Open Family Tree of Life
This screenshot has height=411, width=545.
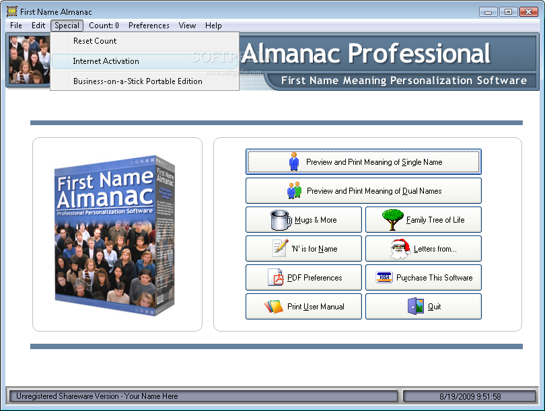tap(423, 219)
